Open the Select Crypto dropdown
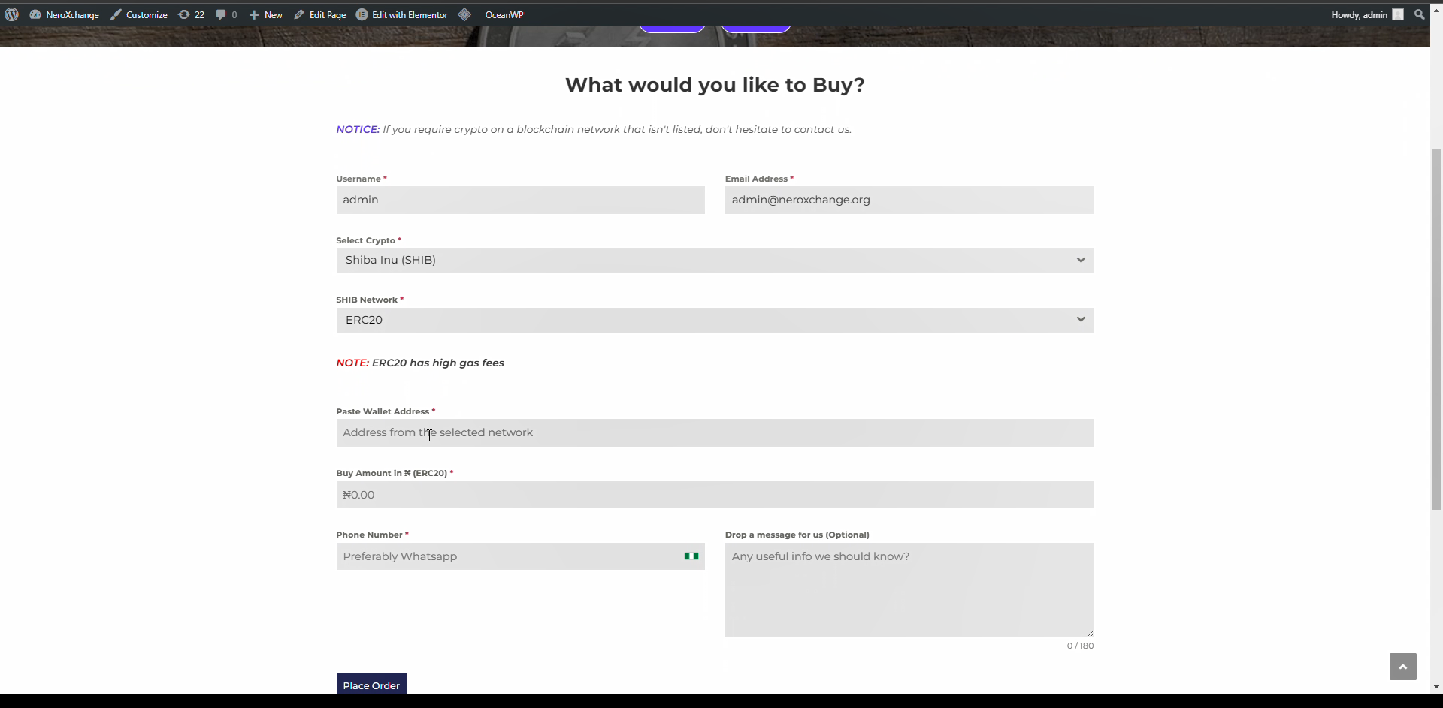The width and height of the screenshot is (1443, 708). (715, 261)
